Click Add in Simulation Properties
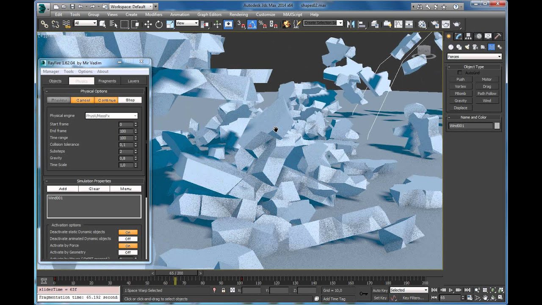The width and height of the screenshot is (542, 305). point(63,189)
